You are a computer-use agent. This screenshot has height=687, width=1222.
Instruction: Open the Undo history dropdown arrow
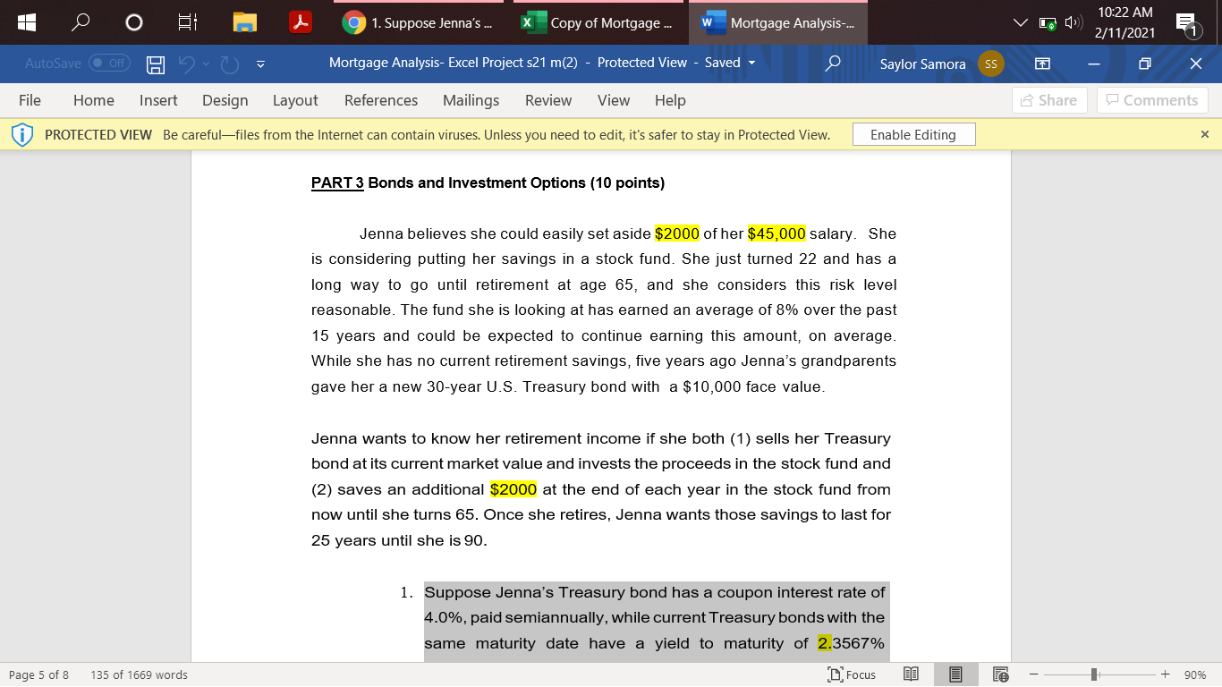206,64
